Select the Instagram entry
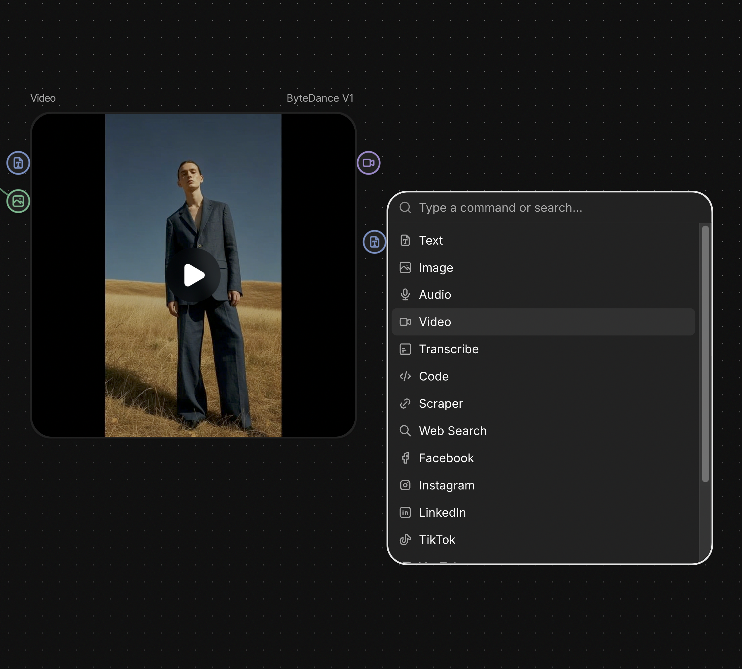Viewport: 742px width, 669px height. click(446, 485)
